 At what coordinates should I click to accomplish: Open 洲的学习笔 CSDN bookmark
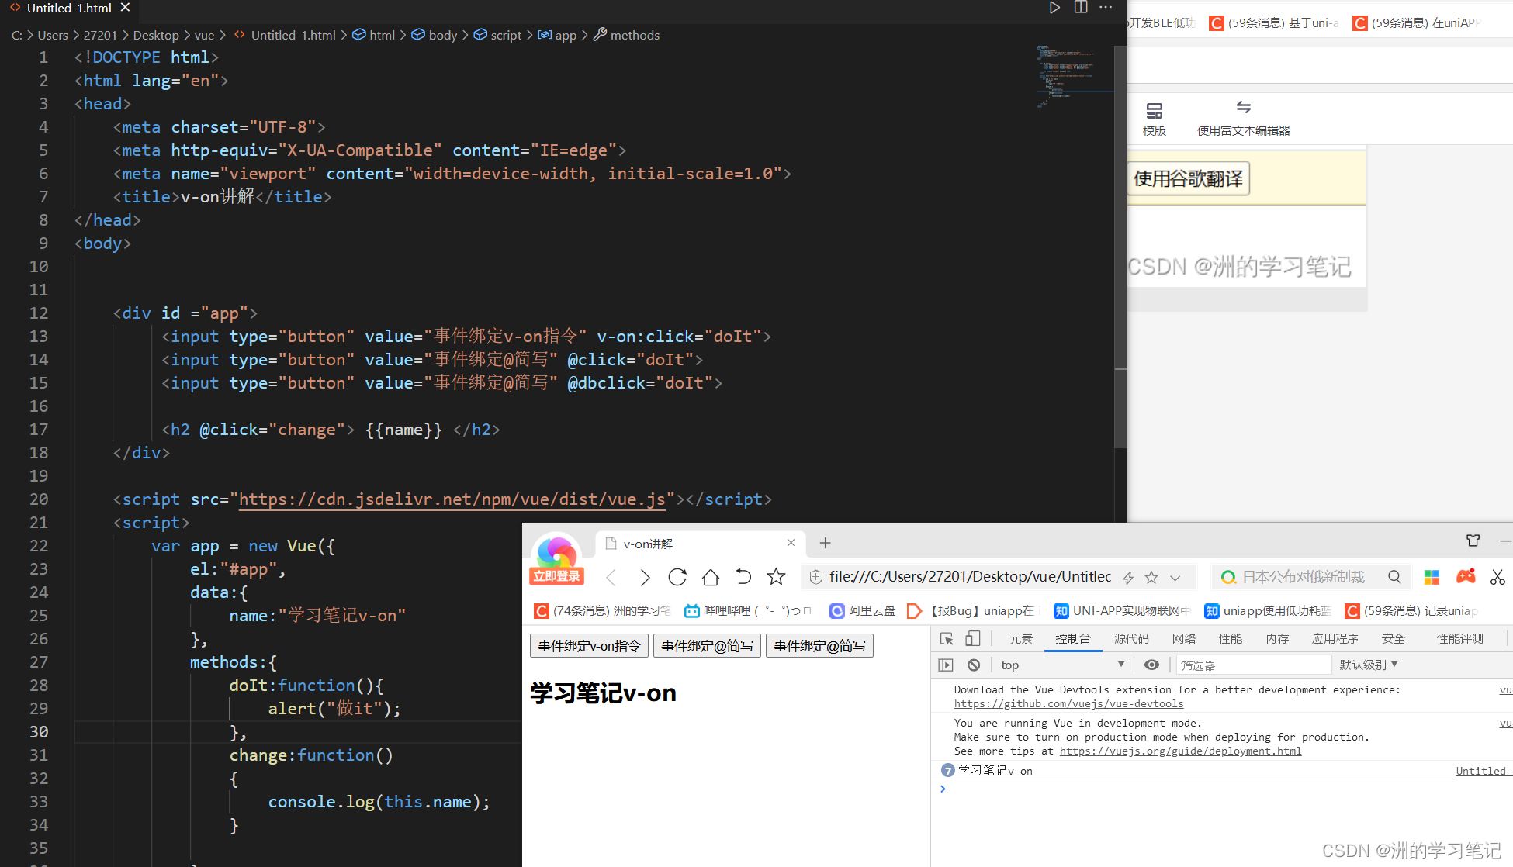coord(602,611)
